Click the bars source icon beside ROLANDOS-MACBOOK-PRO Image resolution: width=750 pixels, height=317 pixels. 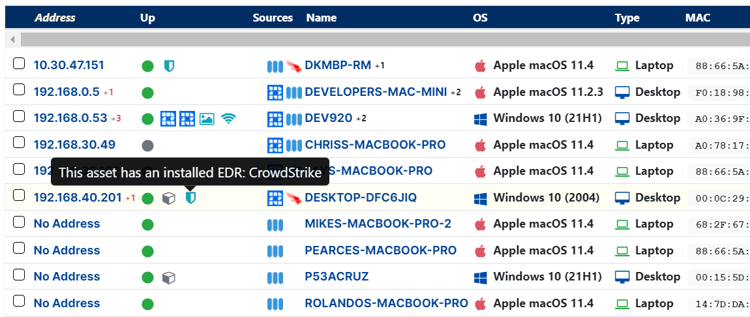pyautogui.click(x=275, y=303)
